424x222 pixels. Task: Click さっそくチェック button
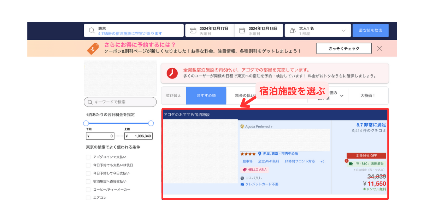click(x=344, y=48)
